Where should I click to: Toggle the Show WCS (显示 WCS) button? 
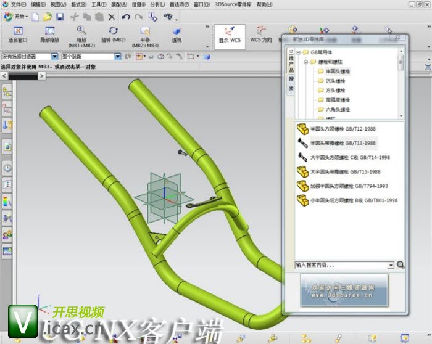coord(230,35)
